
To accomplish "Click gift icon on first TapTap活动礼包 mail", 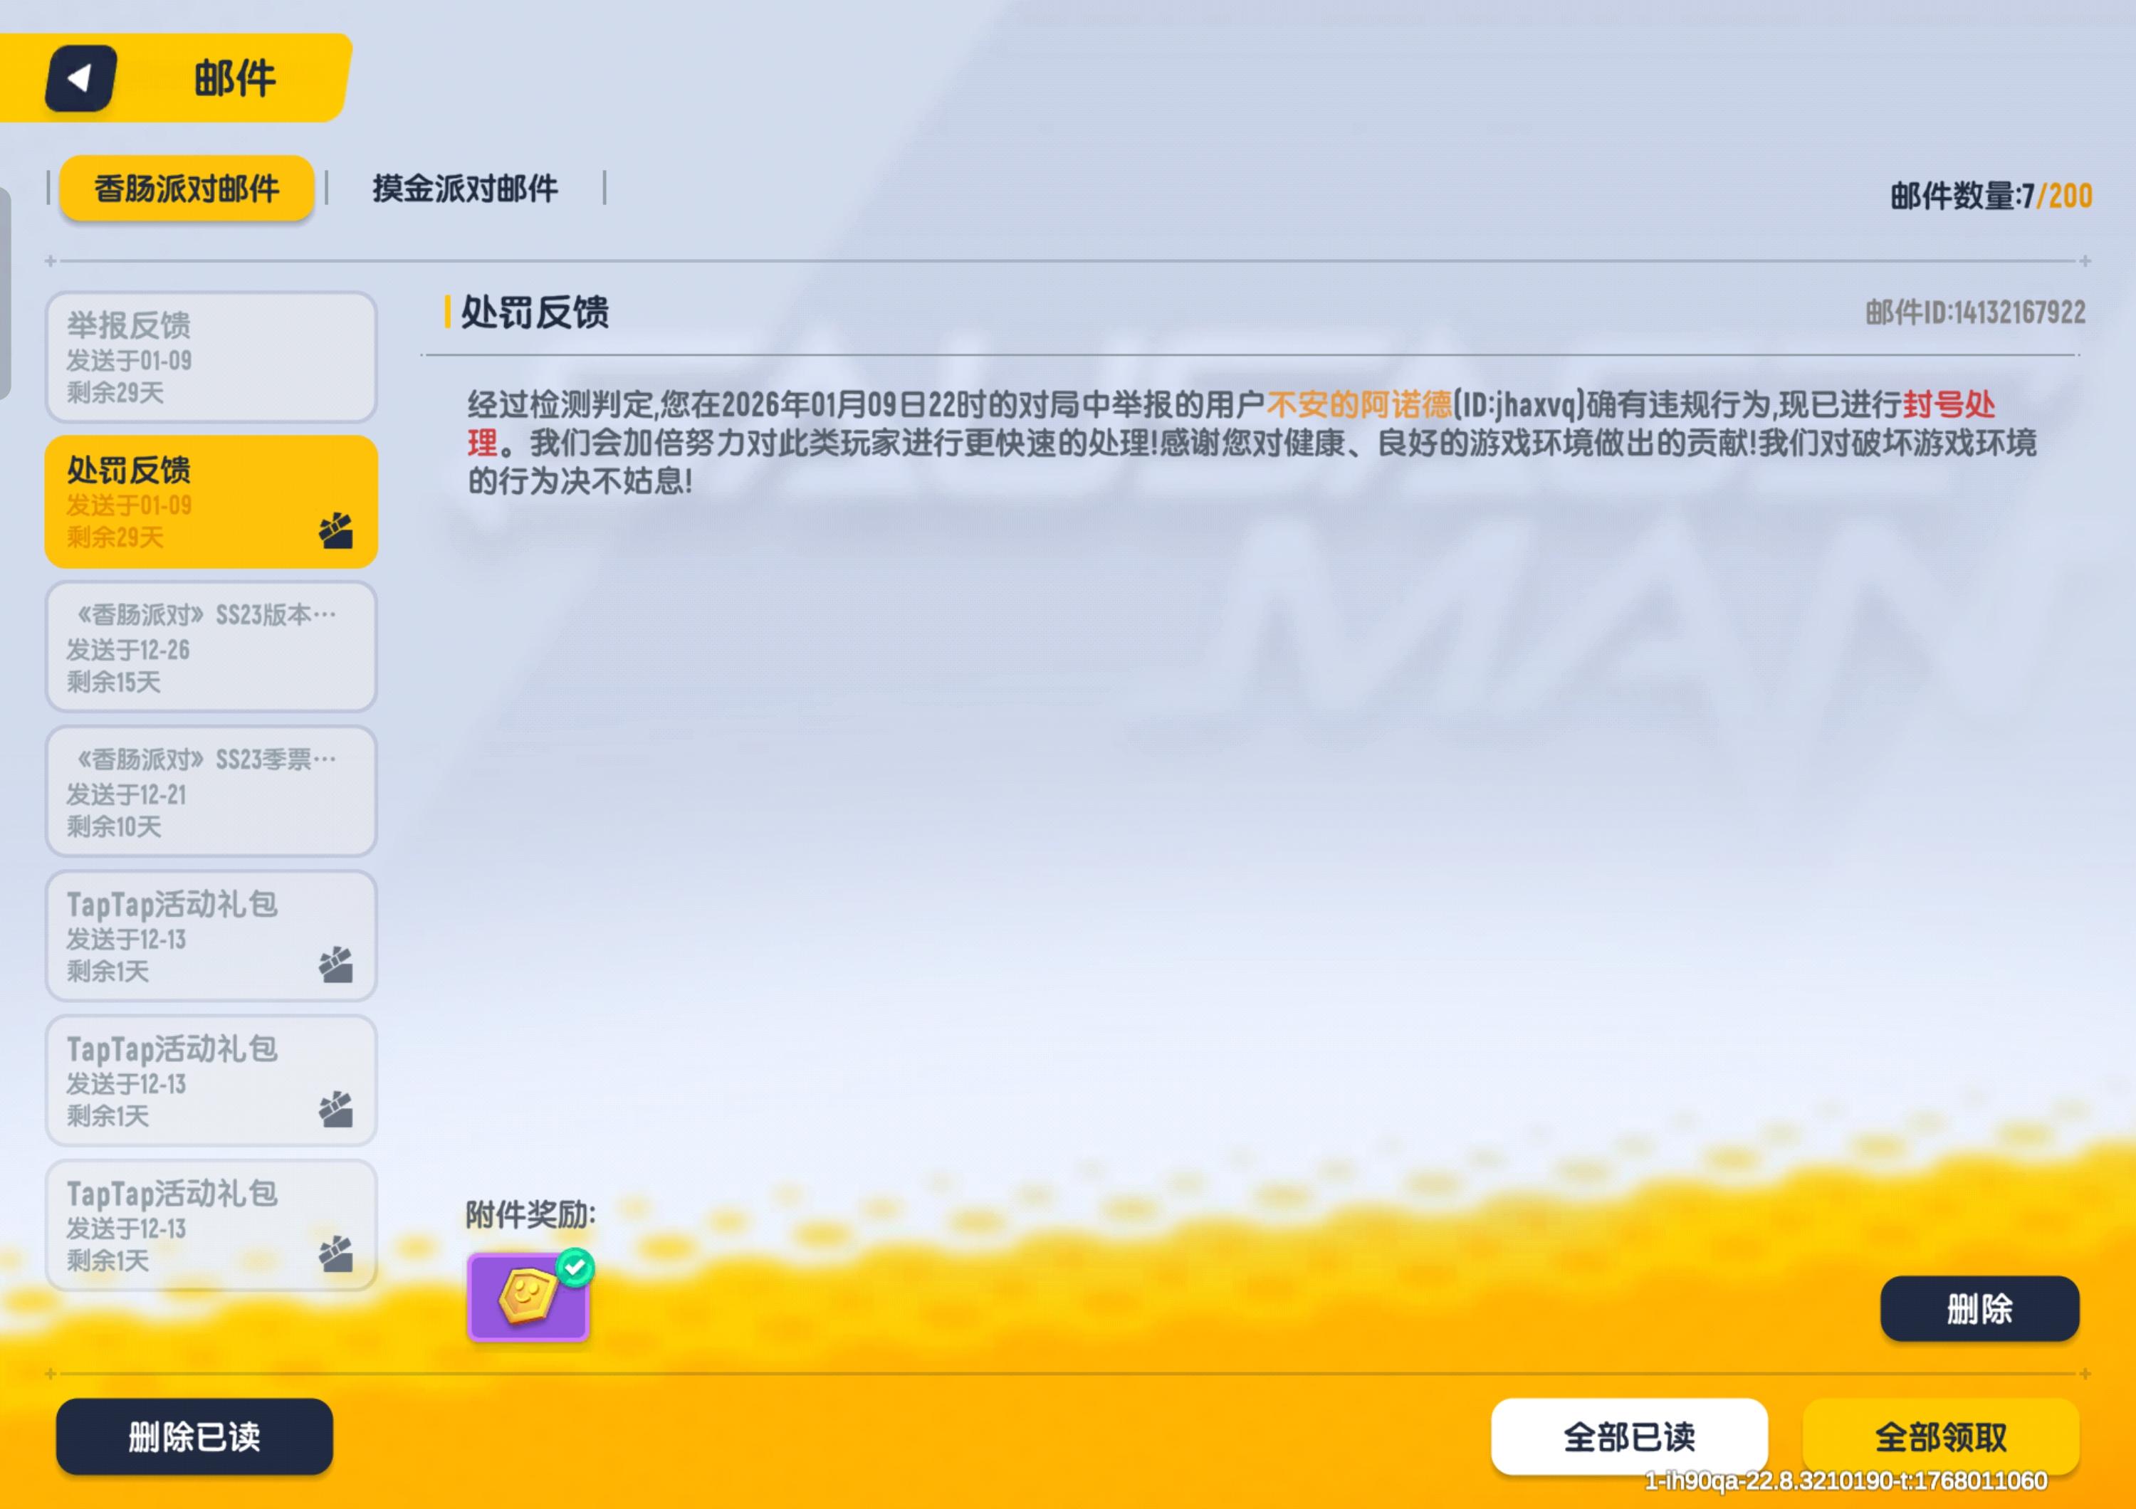I will [336, 964].
